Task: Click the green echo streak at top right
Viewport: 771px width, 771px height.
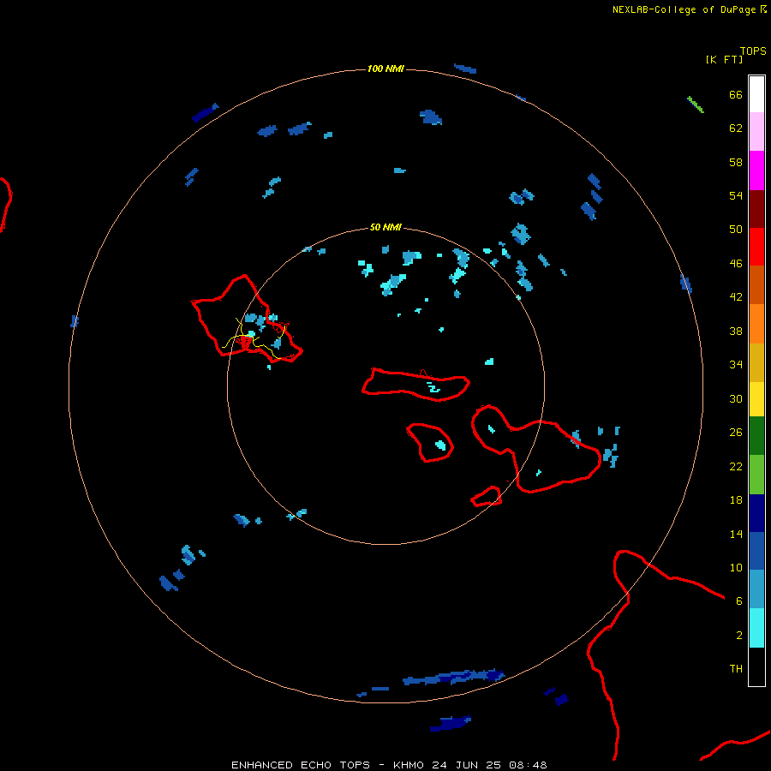Action: coord(696,105)
